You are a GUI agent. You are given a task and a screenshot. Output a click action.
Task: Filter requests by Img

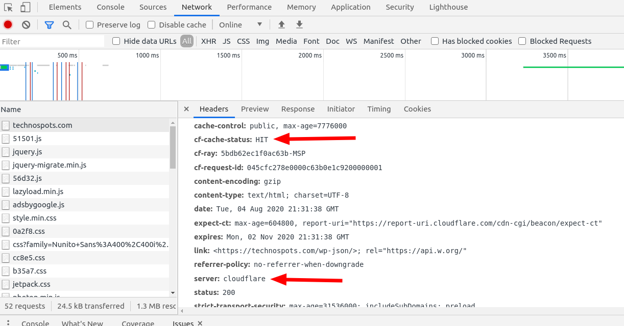262,41
